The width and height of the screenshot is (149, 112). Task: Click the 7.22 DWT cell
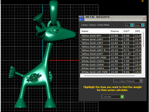pyautogui.click(x=128, y=39)
